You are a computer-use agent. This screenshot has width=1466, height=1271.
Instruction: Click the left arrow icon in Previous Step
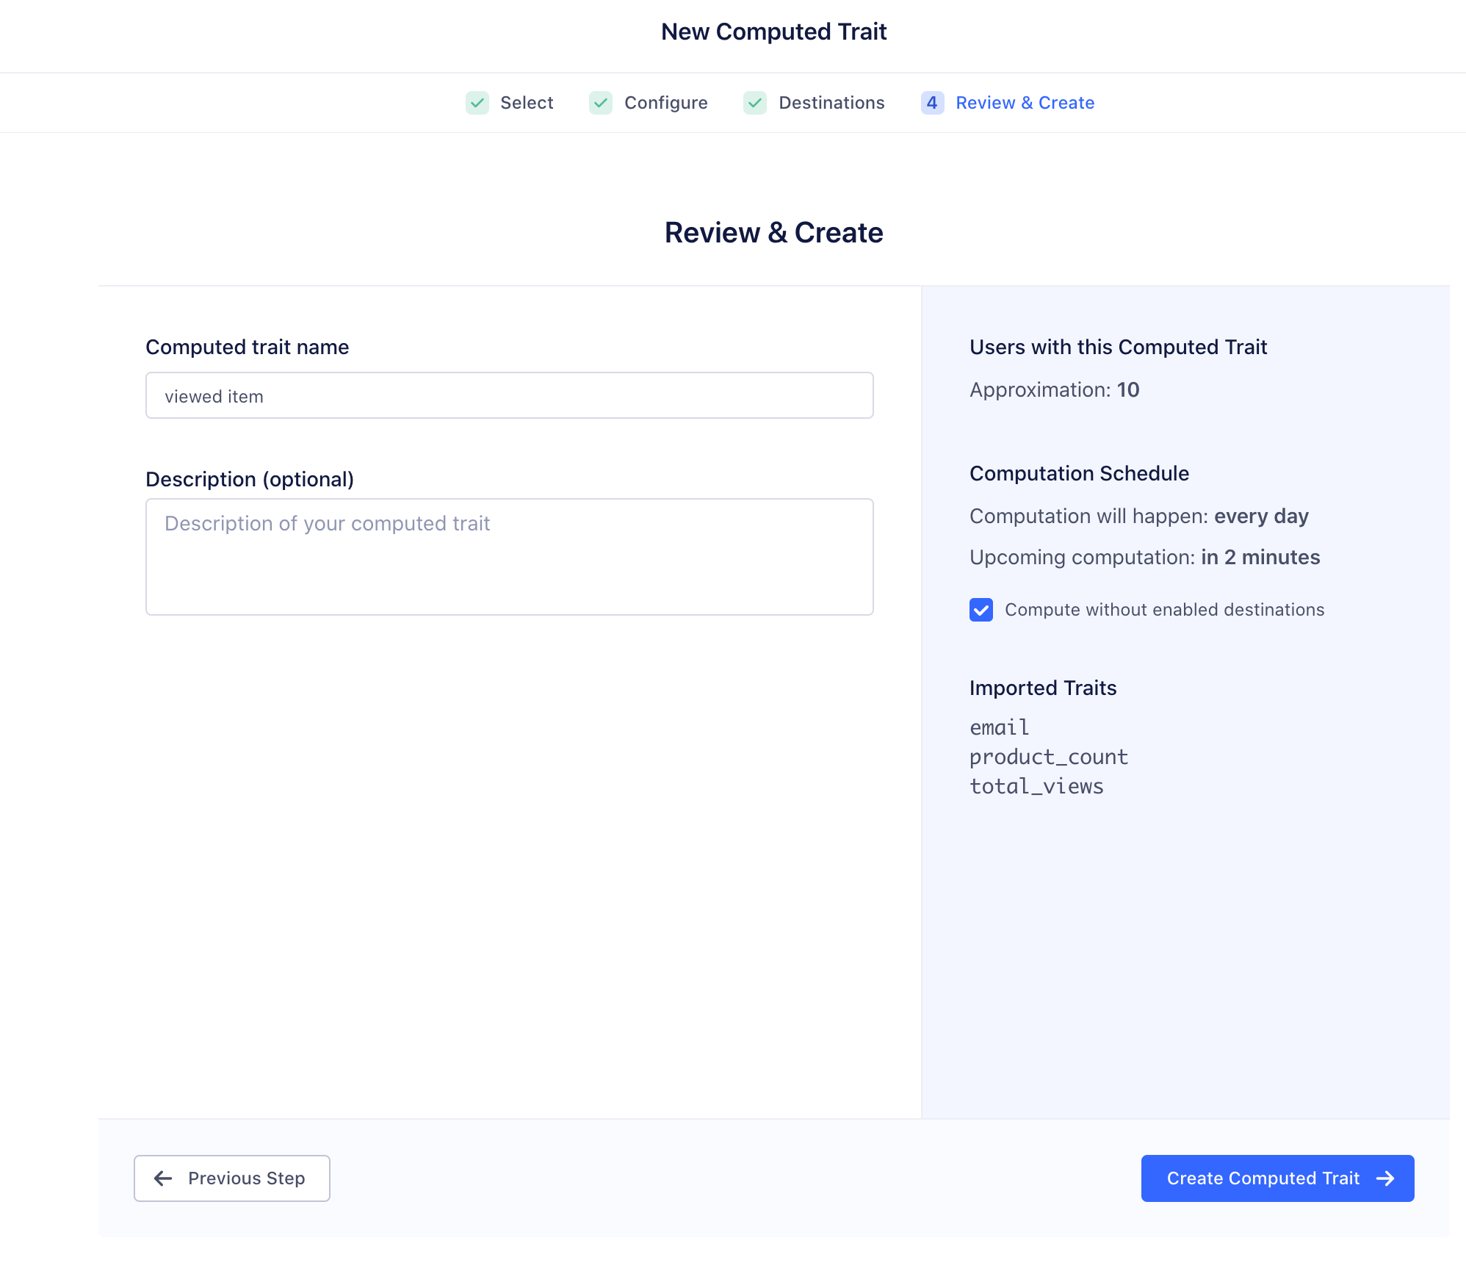[163, 1178]
